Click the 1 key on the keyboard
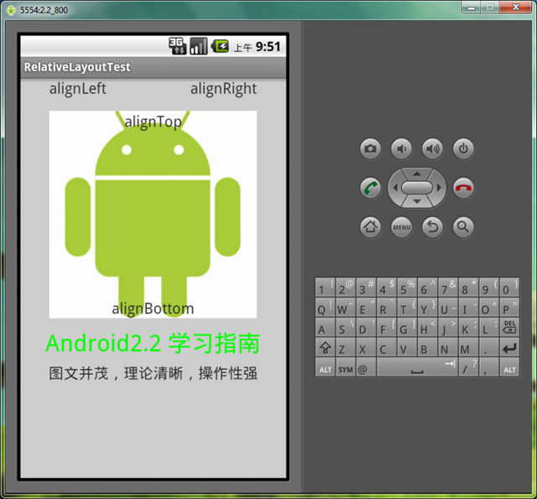This screenshot has height=499, width=537. [x=325, y=288]
